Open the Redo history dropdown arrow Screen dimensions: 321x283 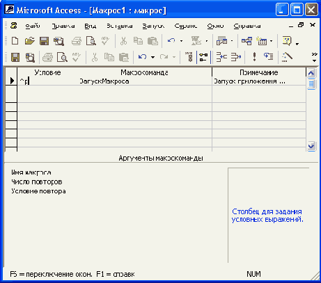point(174,57)
